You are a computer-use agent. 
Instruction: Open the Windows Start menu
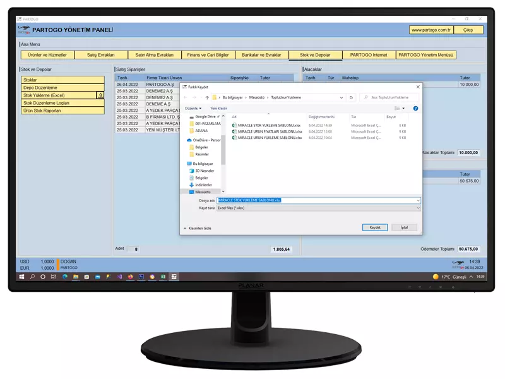(22, 277)
